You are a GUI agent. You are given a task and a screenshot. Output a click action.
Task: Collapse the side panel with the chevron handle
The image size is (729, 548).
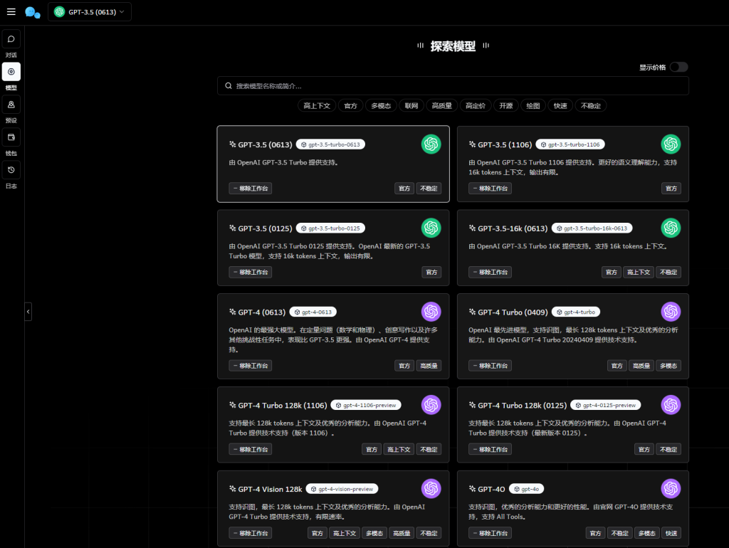(x=28, y=312)
